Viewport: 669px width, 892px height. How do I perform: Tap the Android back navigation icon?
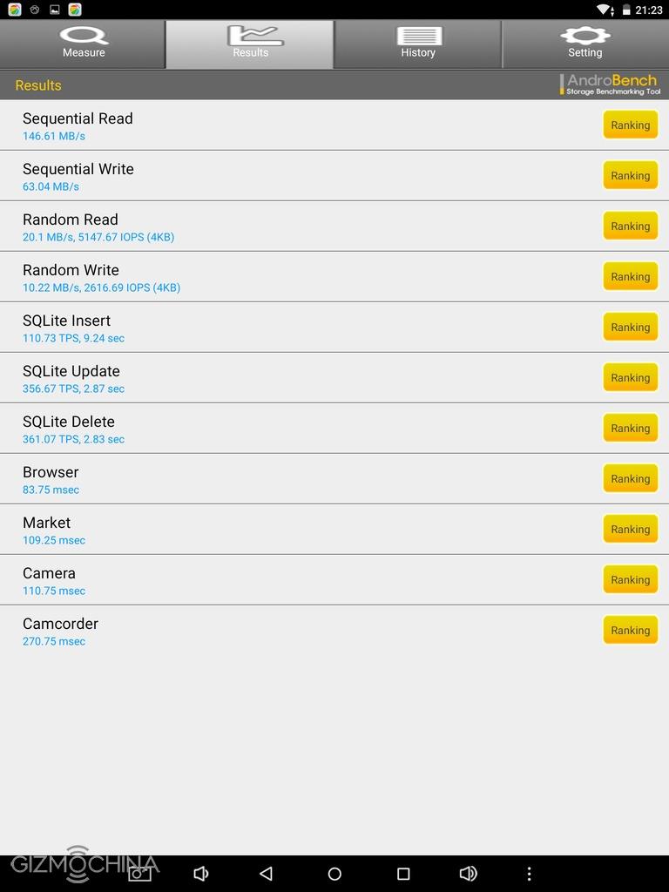267,874
